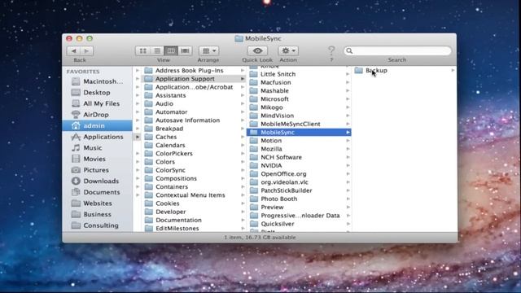This screenshot has width=521, height=293.
Task: Go forward with the right arrow button
Action: [x=87, y=50]
